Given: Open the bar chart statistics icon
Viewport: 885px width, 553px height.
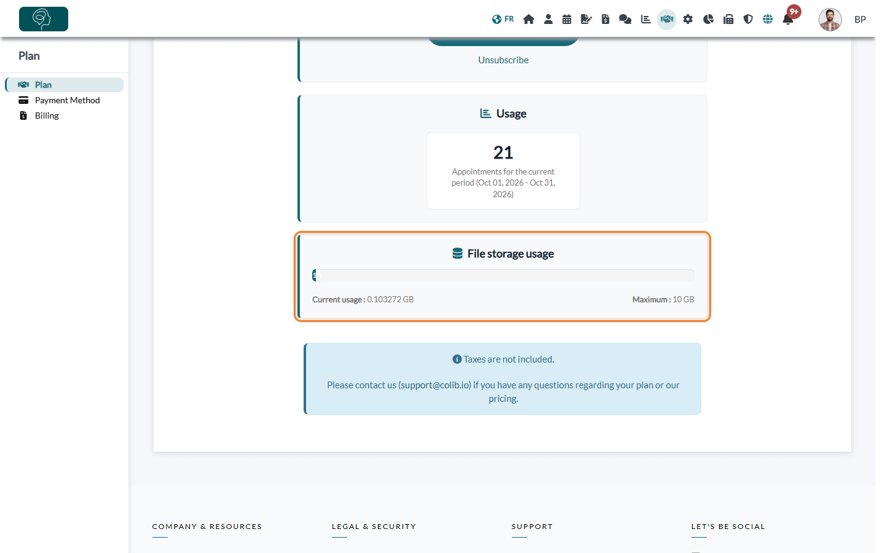Looking at the screenshot, I should 646,19.
